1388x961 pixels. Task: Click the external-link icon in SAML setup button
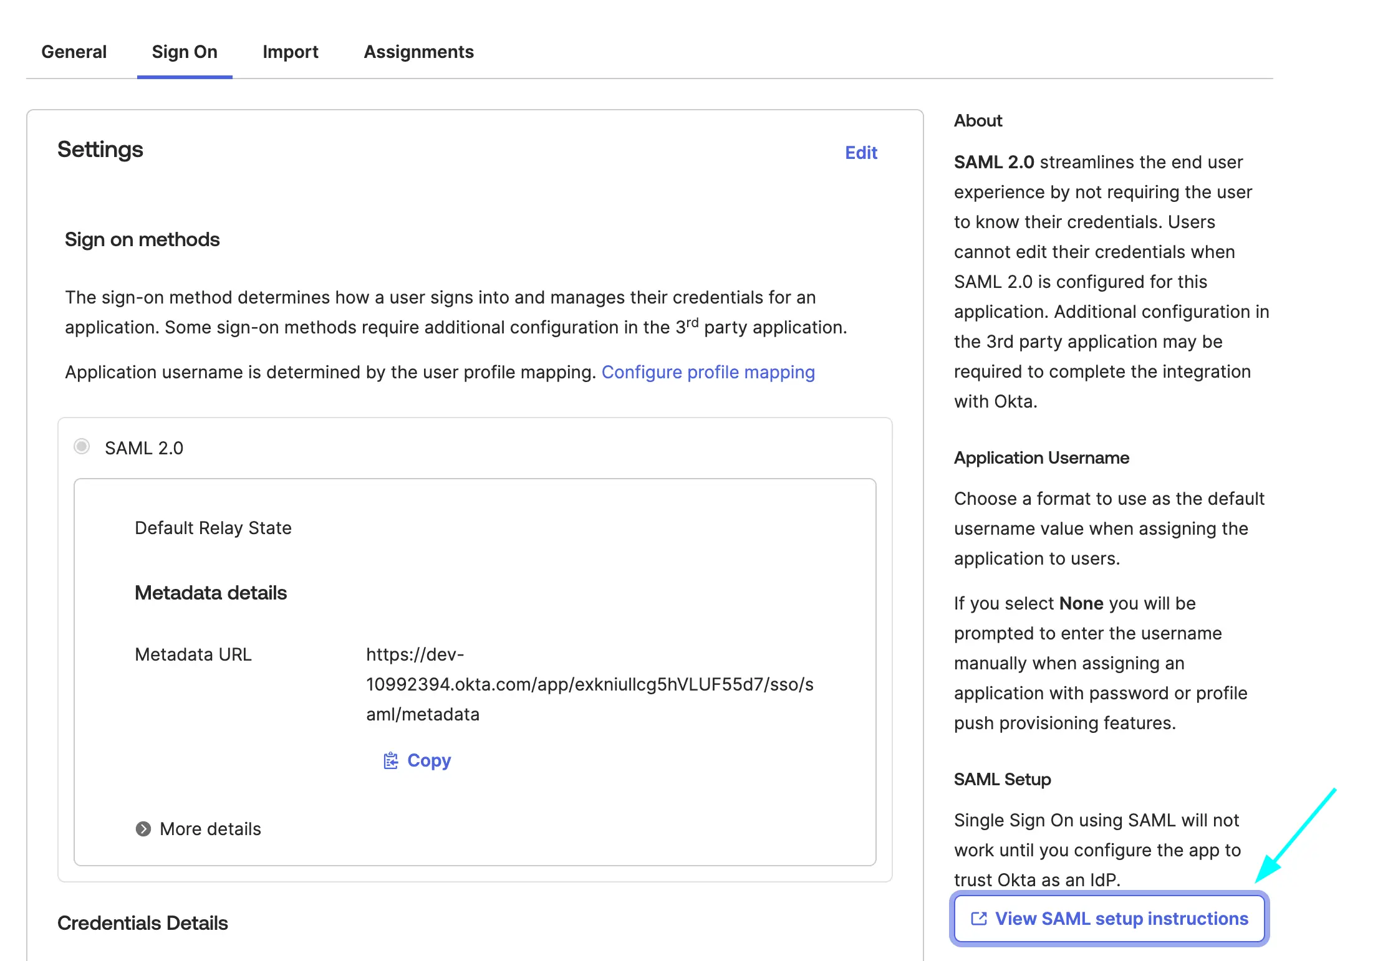point(979,919)
